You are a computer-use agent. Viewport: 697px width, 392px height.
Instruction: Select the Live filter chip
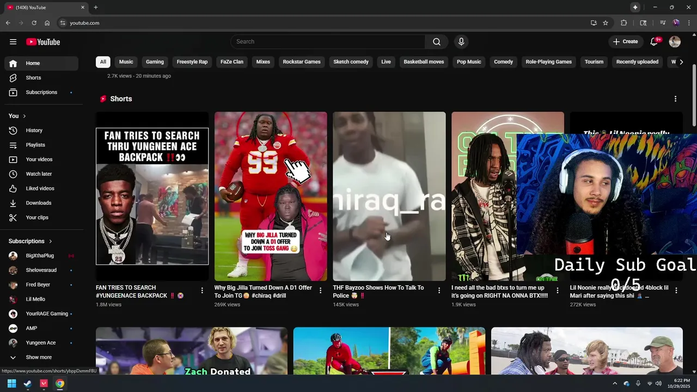pos(386,62)
